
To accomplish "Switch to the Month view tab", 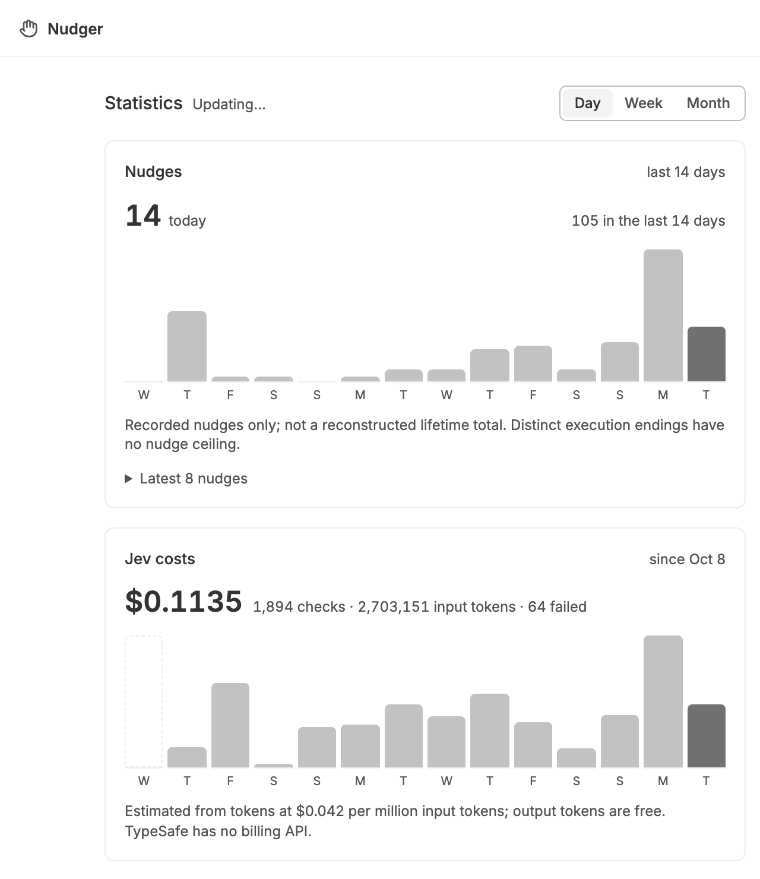I will (x=708, y=103).
